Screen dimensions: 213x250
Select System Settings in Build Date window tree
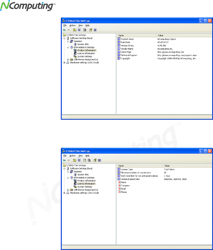[x=85, y=56]
